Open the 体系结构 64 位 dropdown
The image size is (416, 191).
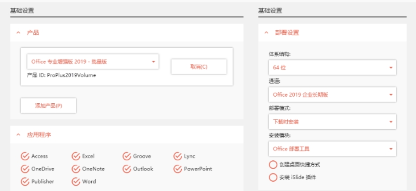(332, 68)
